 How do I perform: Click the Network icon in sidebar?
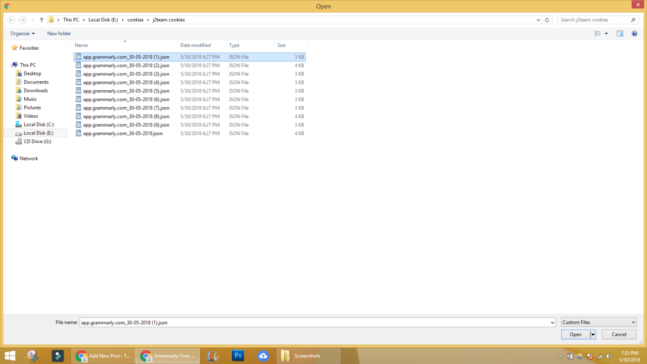click(14, 158)
